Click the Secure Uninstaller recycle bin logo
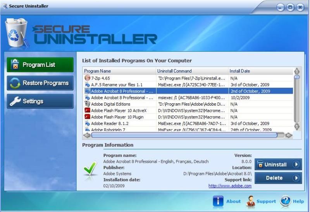 (x=17, y=33)
